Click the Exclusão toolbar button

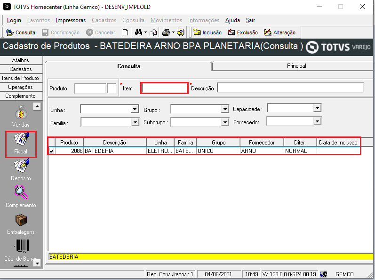(x=242, y=32)
